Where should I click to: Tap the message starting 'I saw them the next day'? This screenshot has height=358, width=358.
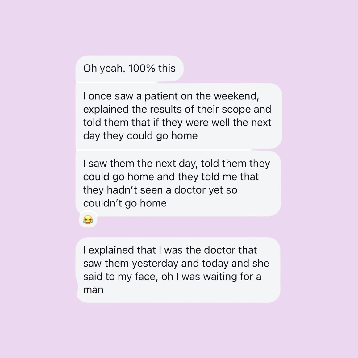pyautogui.click(x=178, y=183)
